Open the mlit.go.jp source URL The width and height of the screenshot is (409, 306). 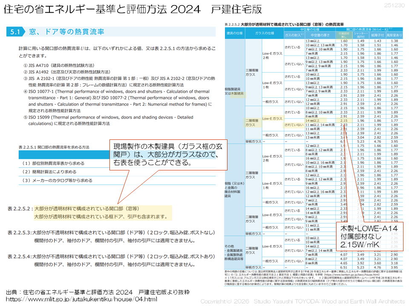82,299
